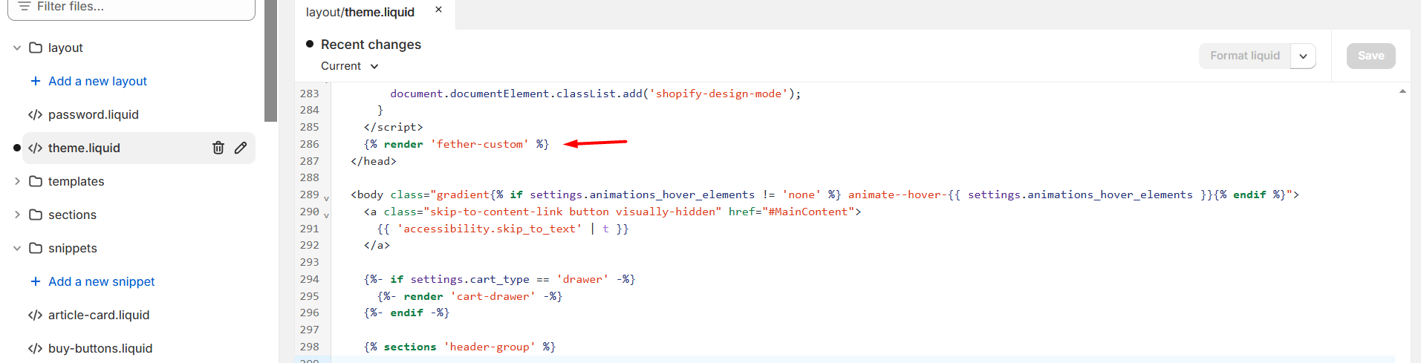Click Add a new layout link

point(97,81)
